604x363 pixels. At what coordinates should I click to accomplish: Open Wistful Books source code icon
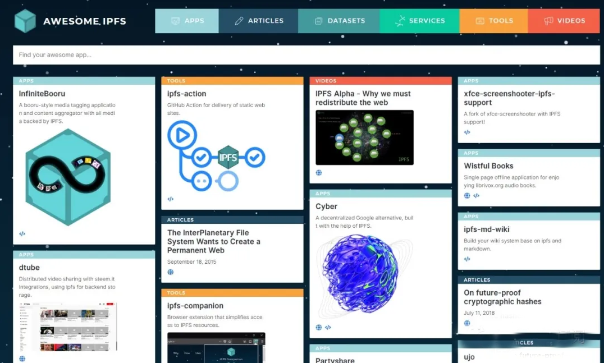coord(476,196)
